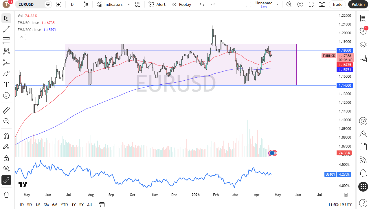
Task: Open alerts panel with clock icon
Action: [x=363, y=30]
